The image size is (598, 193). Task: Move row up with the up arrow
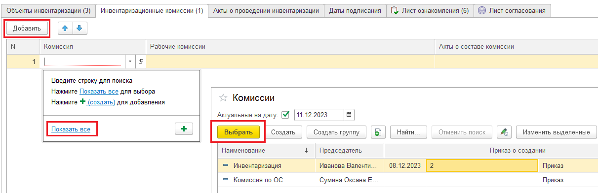(x=65, y=29)
